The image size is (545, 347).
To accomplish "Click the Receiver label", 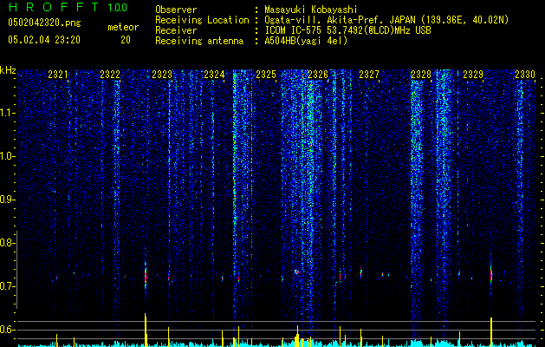I will 176,30.
